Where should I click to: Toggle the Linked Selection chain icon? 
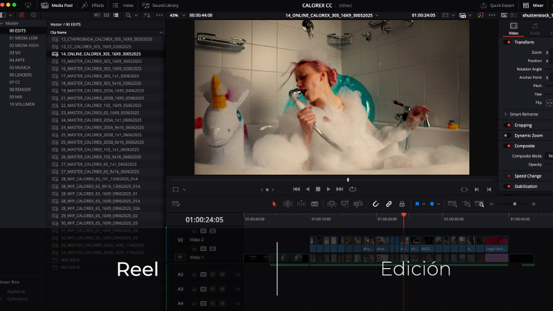pos(388,204)
